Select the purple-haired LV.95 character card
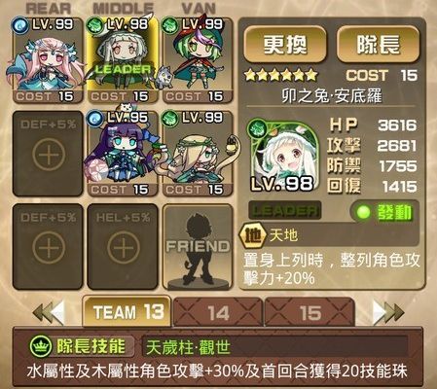437x389 pixels. pyautogui.click(x=123, y=154)
